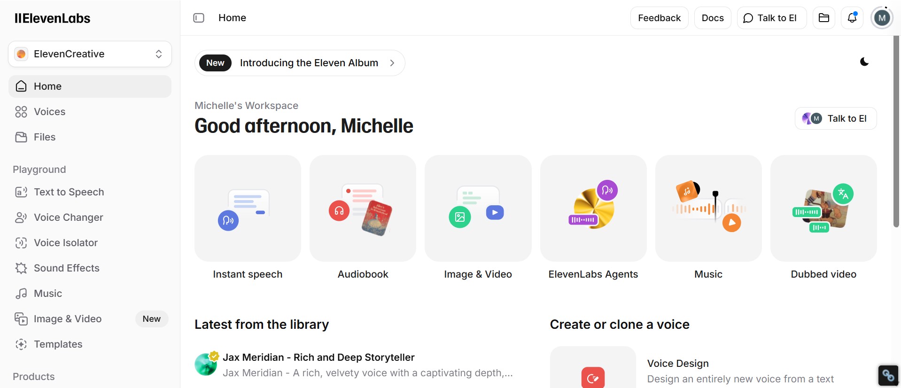This screenshot has height=388, width=901.
Task: Switch to dark mode with moon icon
Action: click(x=864, y=62)
